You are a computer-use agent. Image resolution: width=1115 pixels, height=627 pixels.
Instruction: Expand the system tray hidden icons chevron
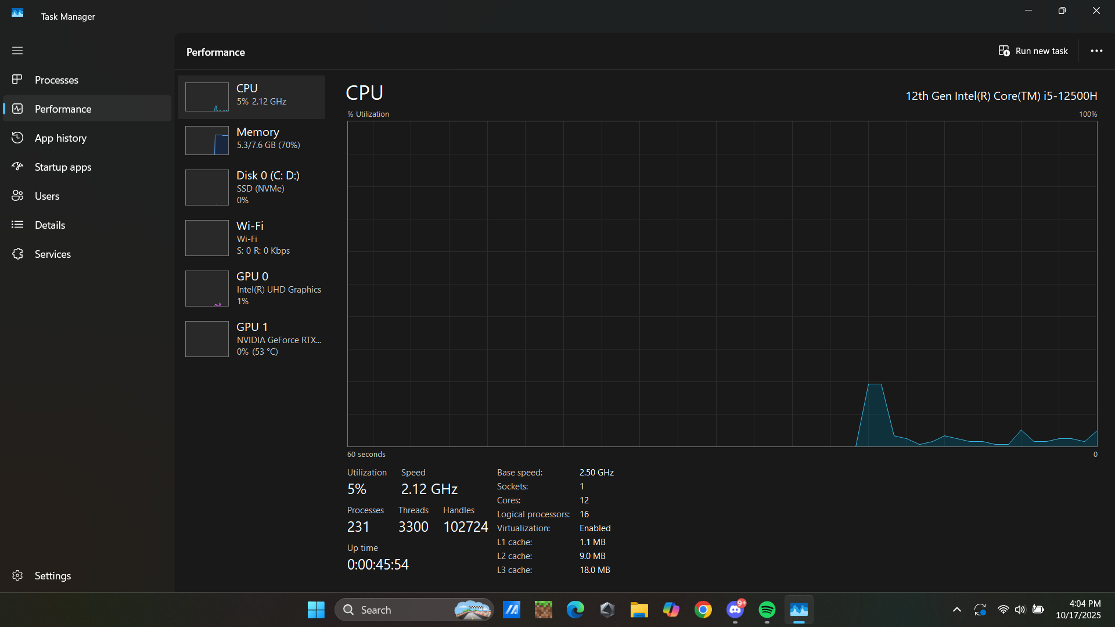pos(956,610)
